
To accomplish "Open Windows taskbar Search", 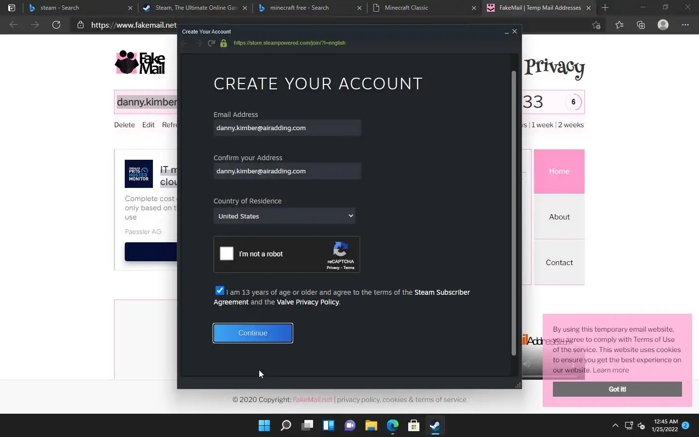I will [285, 426].
